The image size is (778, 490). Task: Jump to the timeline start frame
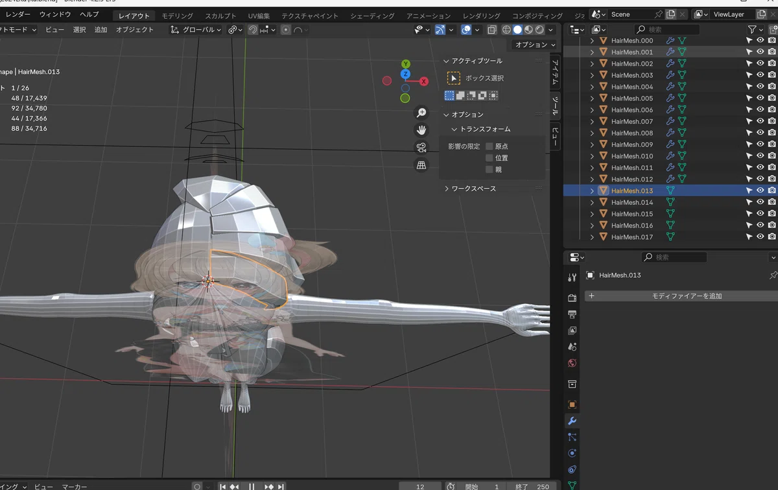[223, 487]
